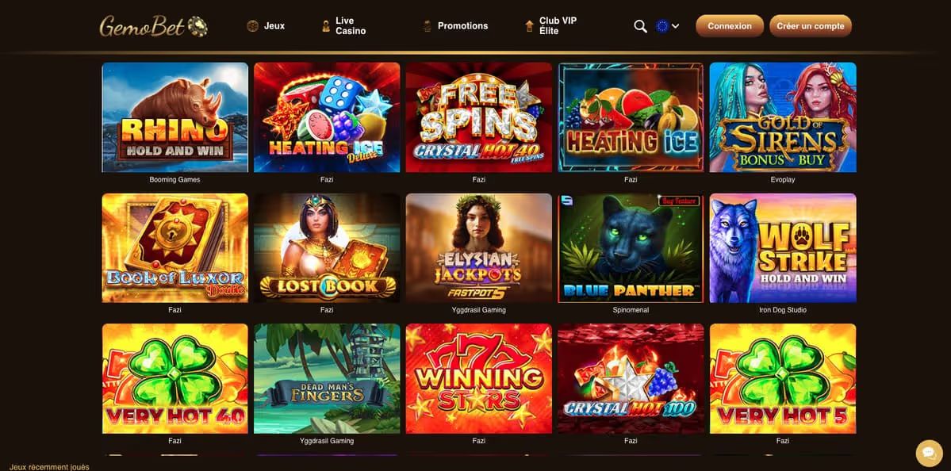The image size is (951, 471).
Task: Click the Promotions gift icon
Action: coord(427,26)
